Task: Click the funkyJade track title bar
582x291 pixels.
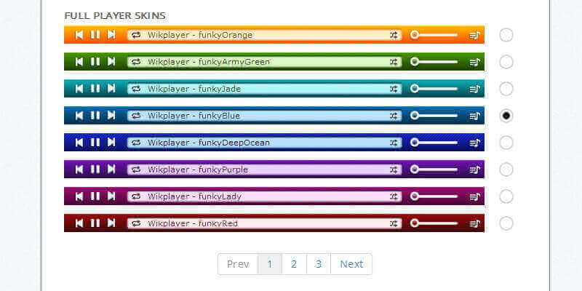Action: point(264,89)
